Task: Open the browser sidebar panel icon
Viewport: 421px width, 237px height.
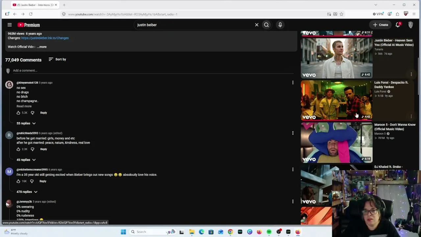Action: (7, 14)
